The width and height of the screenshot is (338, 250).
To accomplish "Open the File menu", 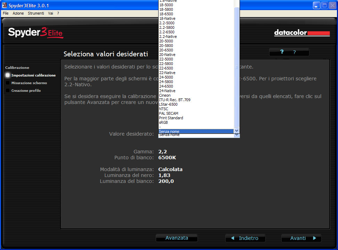I will pos(6,13).
